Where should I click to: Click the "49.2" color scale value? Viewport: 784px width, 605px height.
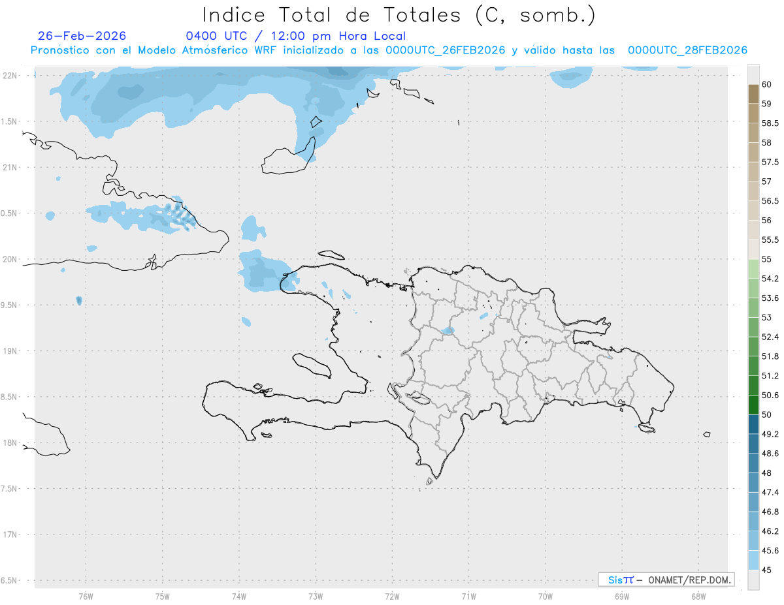pyautogui.click(x=770, y=434)
